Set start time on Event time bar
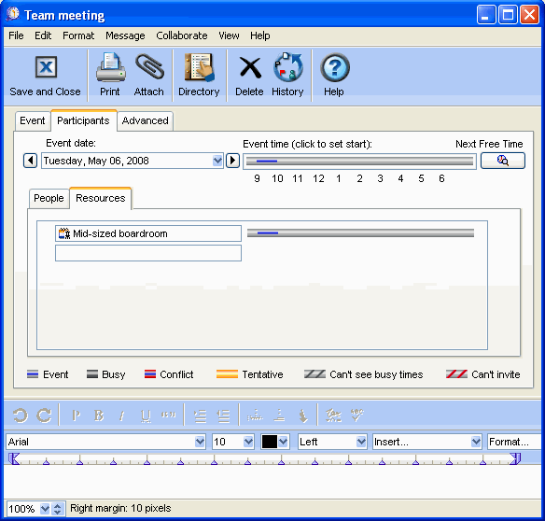Viewport: 545px width, 521px height. coord(359,161)
